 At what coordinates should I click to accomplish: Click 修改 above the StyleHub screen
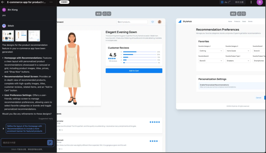(x=233, y=14)
